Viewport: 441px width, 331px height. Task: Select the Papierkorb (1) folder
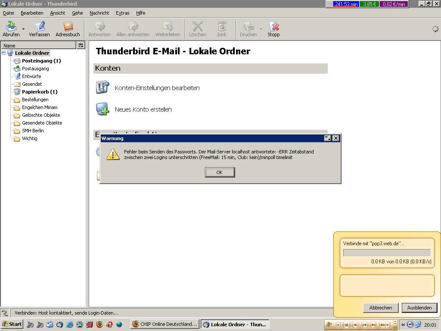40,92
